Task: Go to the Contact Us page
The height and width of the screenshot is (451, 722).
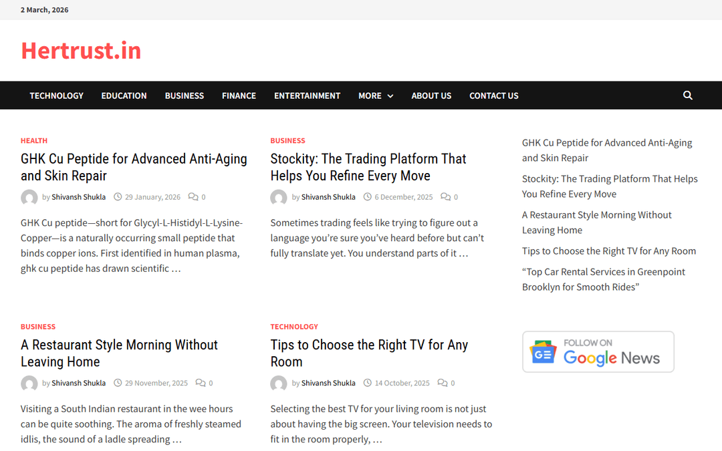Action: pos(493,96)
